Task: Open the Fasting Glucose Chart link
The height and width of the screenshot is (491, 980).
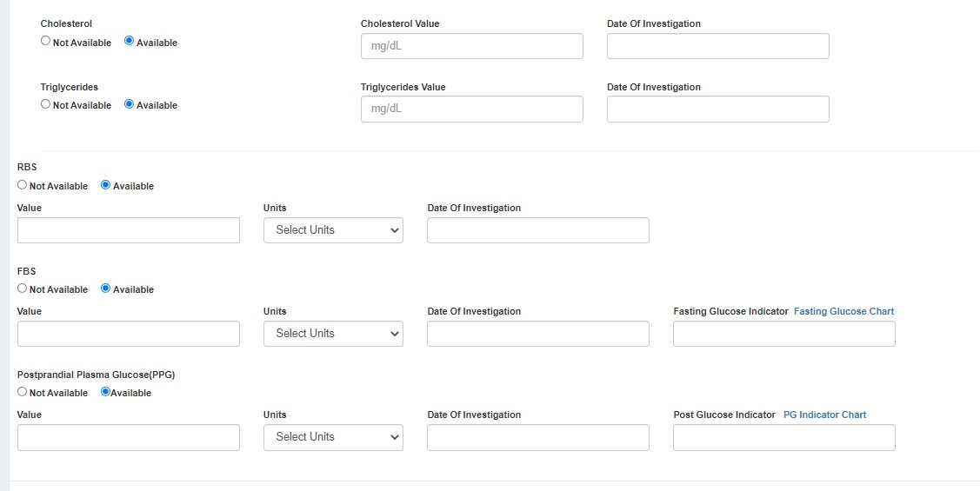Action: 843,311
